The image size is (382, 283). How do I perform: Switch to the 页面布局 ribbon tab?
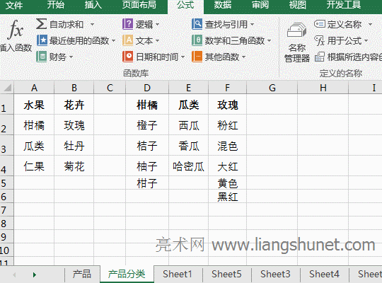(x=139, y=5)
